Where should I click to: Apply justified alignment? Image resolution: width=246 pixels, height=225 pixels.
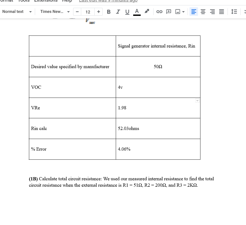(x=221, y=12)
